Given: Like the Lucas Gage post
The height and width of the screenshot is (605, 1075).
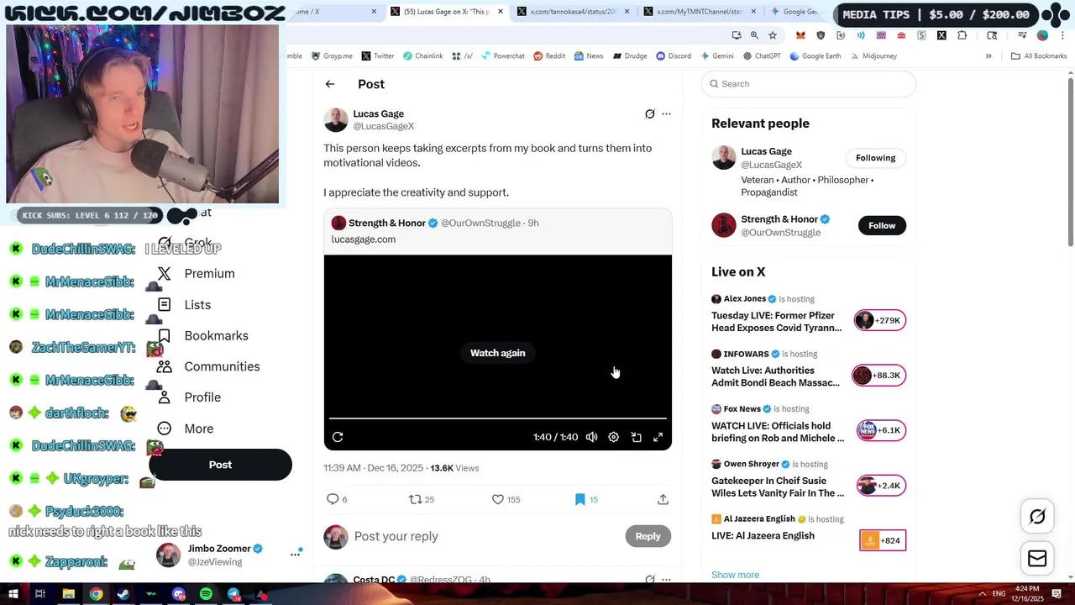Looking at the screenshot, I should 506,499.
